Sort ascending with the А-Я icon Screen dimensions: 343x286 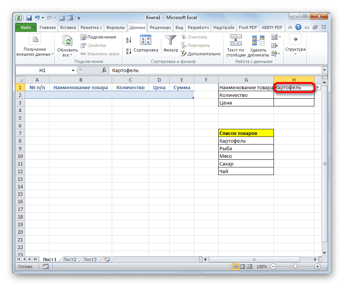128,40
